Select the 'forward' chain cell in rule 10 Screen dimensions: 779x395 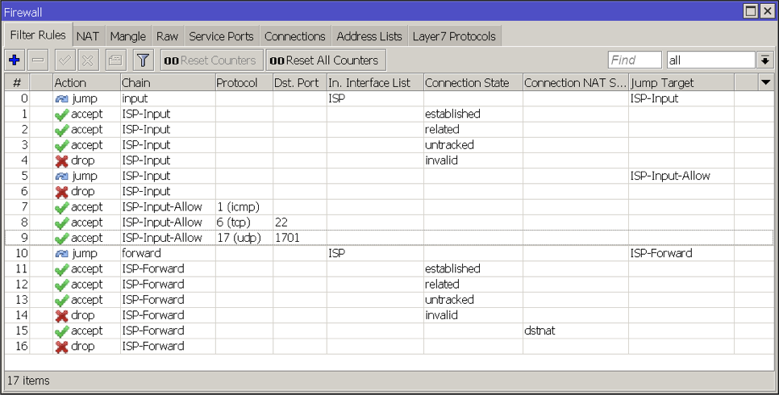click(x=142, y=253)
